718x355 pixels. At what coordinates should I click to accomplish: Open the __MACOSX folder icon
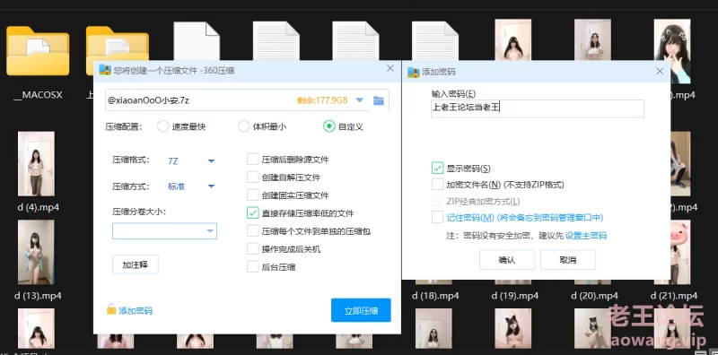coord(38,50)
